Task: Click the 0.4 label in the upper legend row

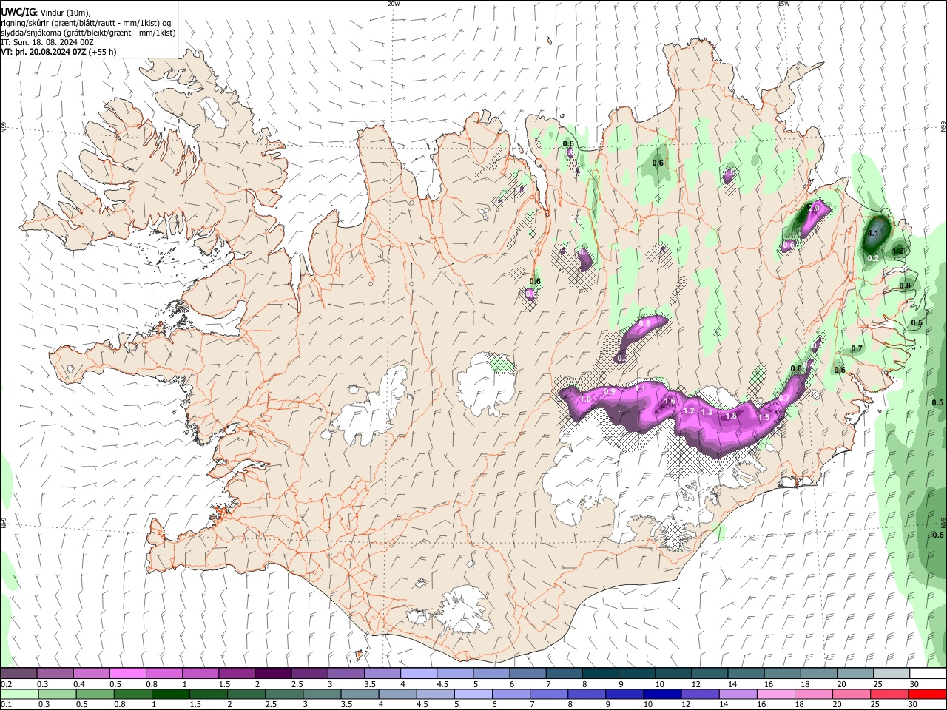Action: pos(79,684)
